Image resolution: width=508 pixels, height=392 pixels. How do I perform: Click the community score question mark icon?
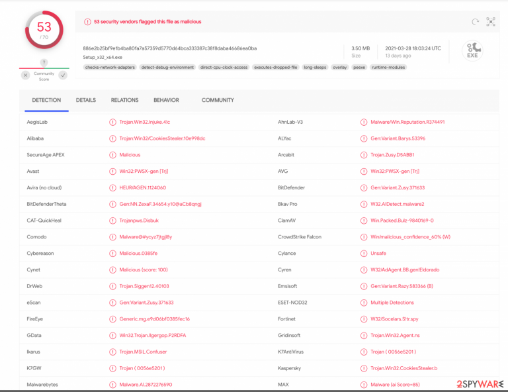click(44, 62)
